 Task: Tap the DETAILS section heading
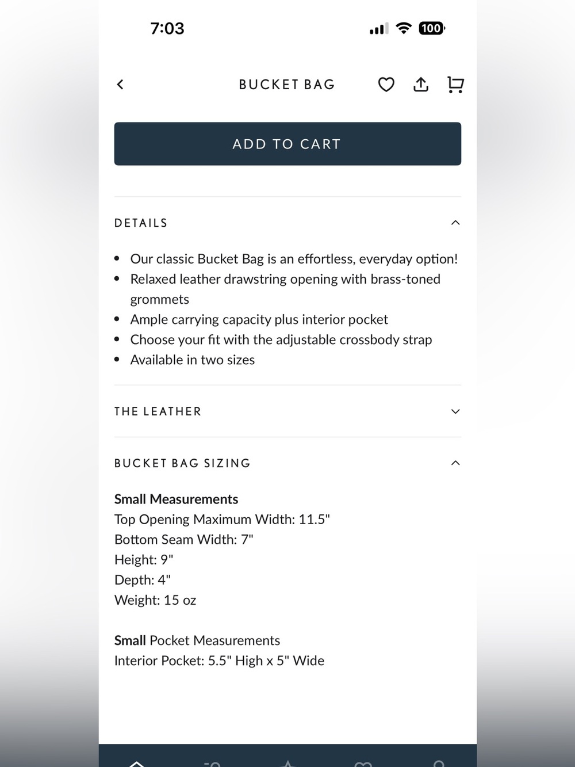point(141,223)
